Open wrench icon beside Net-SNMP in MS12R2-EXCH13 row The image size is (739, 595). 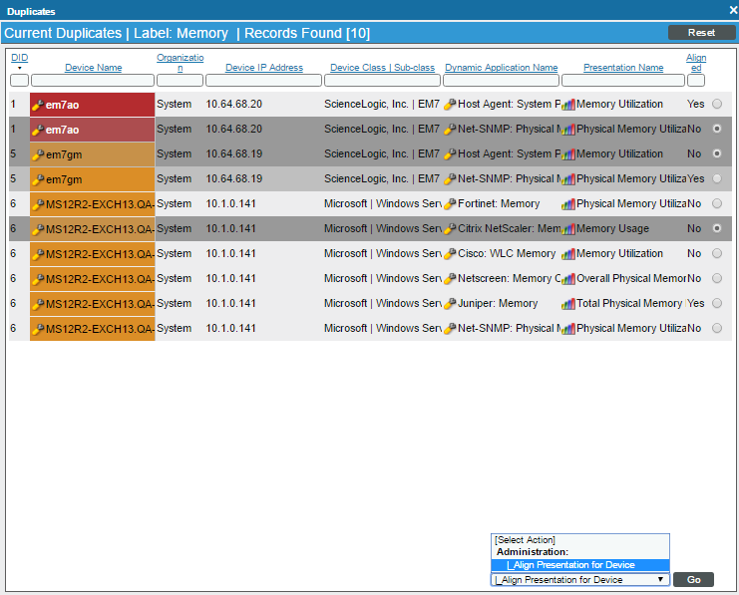point(450,328)
